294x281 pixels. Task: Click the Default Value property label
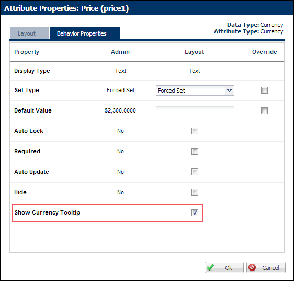pyautogui.click(x=33, y=111)
